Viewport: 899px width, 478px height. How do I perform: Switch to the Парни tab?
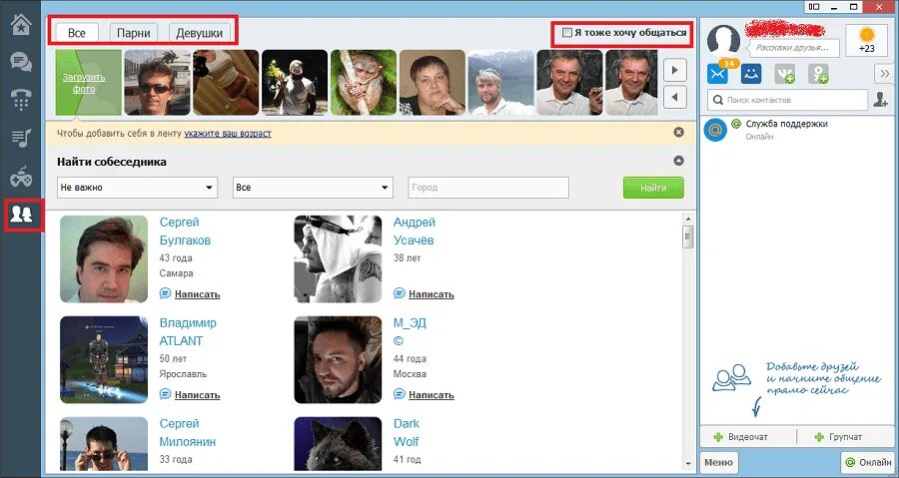tap(134, 33)
